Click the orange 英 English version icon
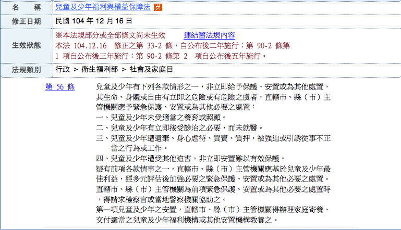This screenshot has height=230, width=401. [158, 8]
